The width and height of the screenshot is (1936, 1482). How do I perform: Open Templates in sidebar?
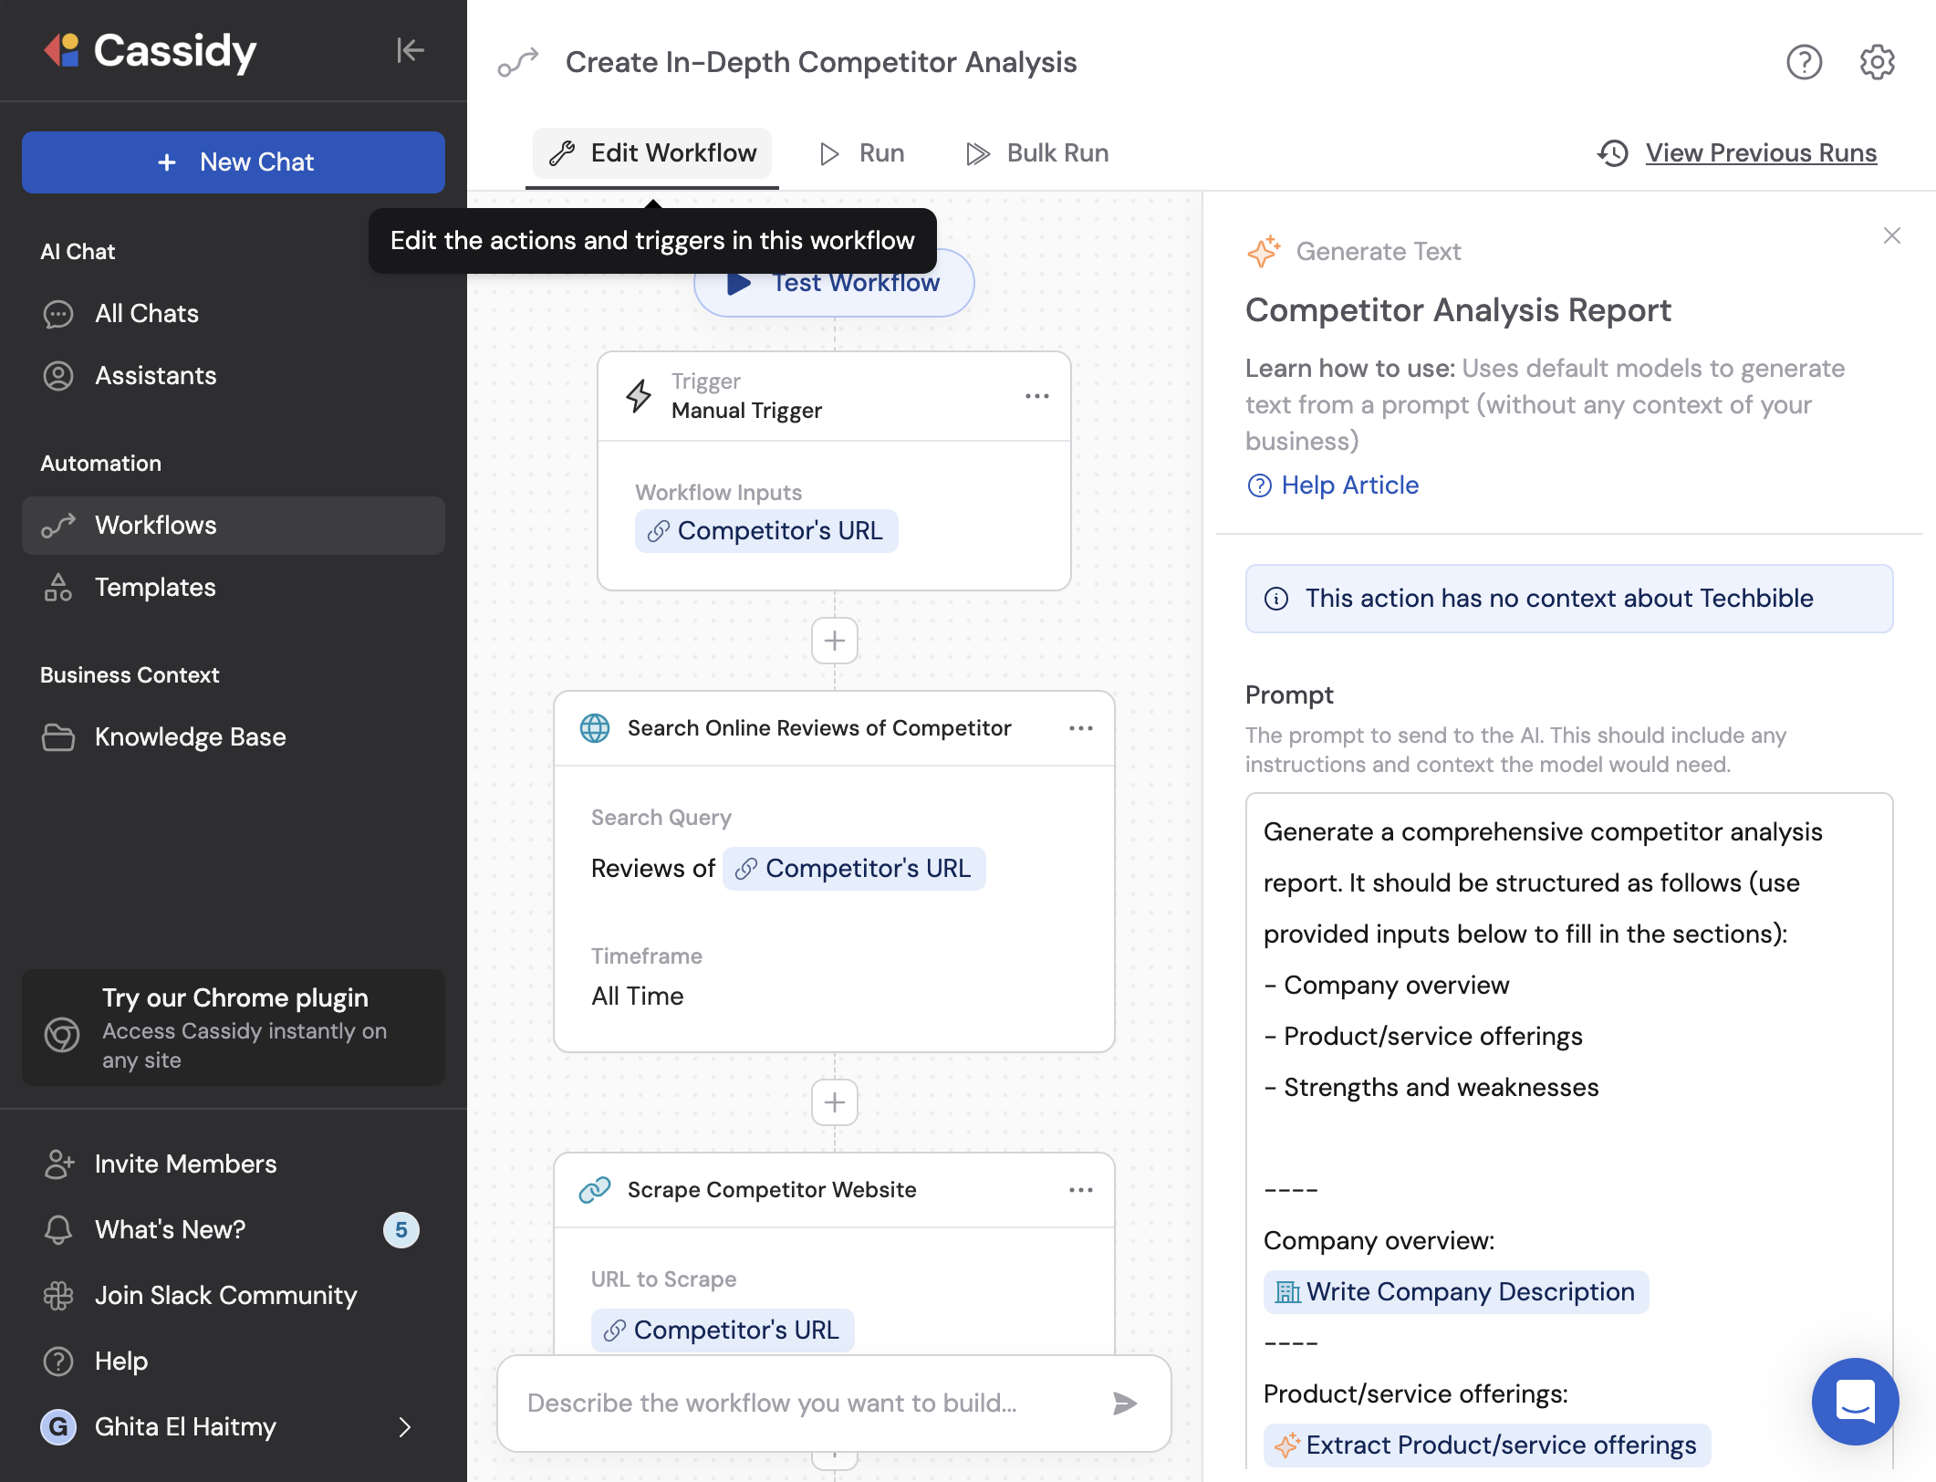pyautogui.click(x=234, y=588)
